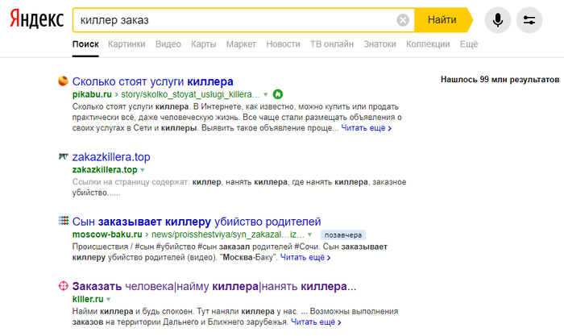Screen dimensions: 564x336
Task: Switch to the "Картинки" tab
Action: (126, 44)
